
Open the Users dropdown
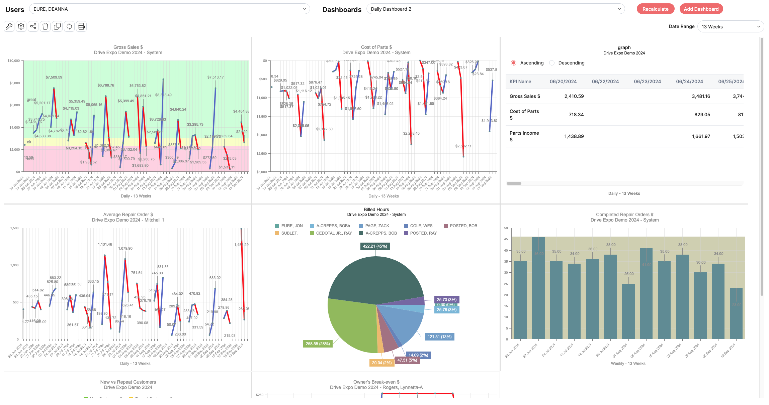pyautogui.click(x=169, y=9)
